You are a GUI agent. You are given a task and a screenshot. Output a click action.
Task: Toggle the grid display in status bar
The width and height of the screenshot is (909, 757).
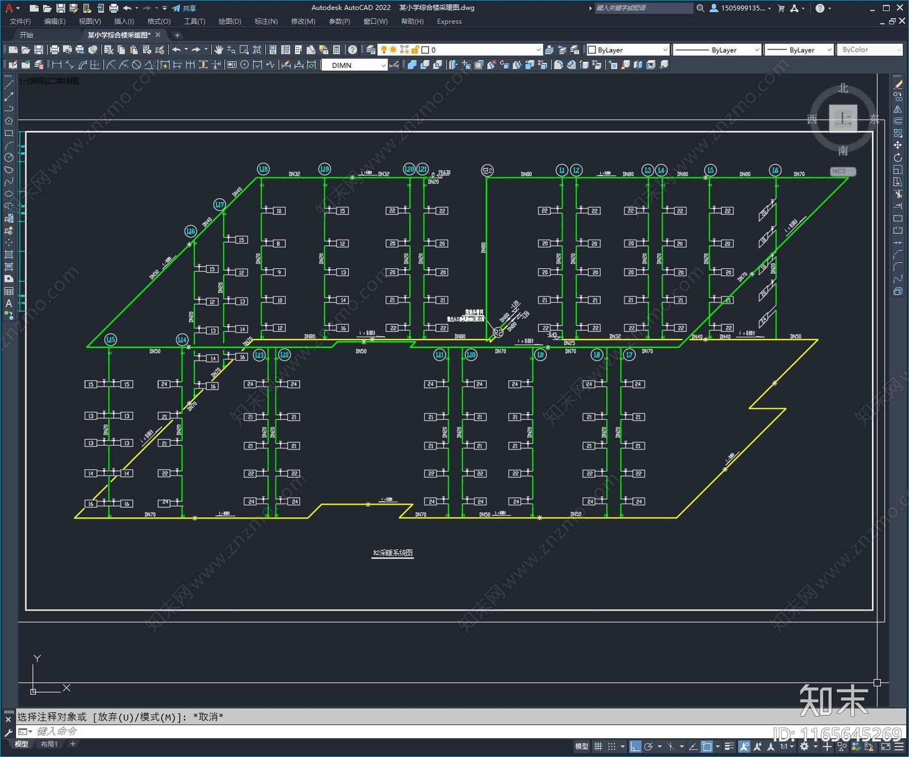tap(598, 747)
